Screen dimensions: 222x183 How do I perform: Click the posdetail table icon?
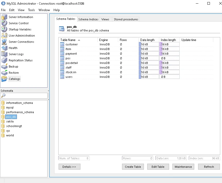click(62, 63)
